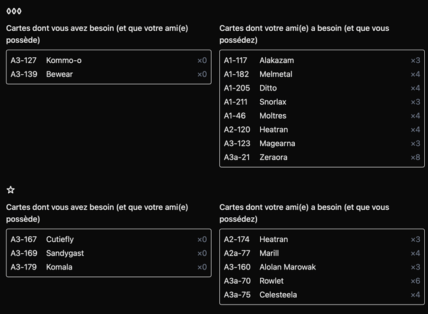Select the A3-169 Sandygast row
The image size is (428, 314).
point(109,253)
